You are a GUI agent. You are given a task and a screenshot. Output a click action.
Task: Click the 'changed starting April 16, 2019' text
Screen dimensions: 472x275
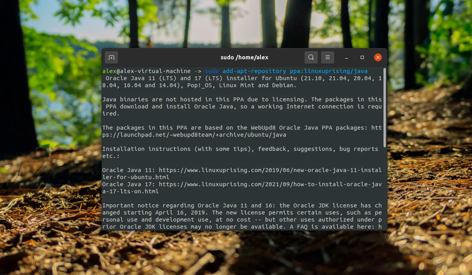click(x=242, y=209)
